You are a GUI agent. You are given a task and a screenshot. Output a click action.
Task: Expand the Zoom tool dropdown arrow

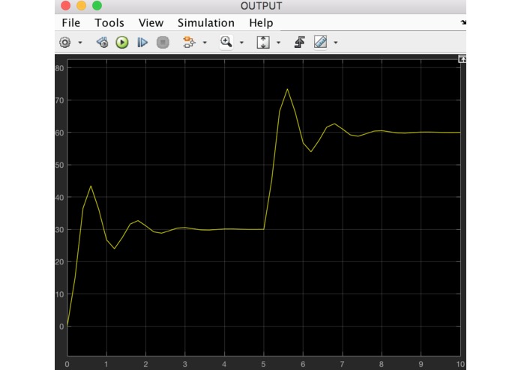[241, 43]
